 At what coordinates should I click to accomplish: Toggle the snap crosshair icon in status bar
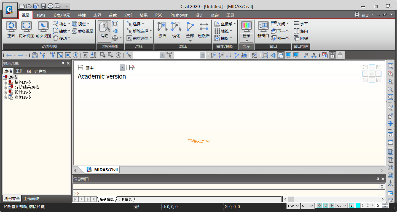point(319,206)
